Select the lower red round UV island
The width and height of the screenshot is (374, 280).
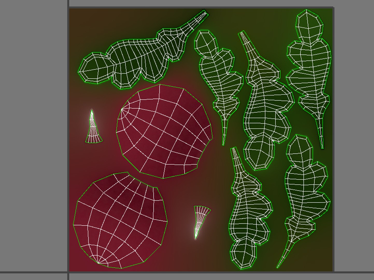(x=120, y=220)
